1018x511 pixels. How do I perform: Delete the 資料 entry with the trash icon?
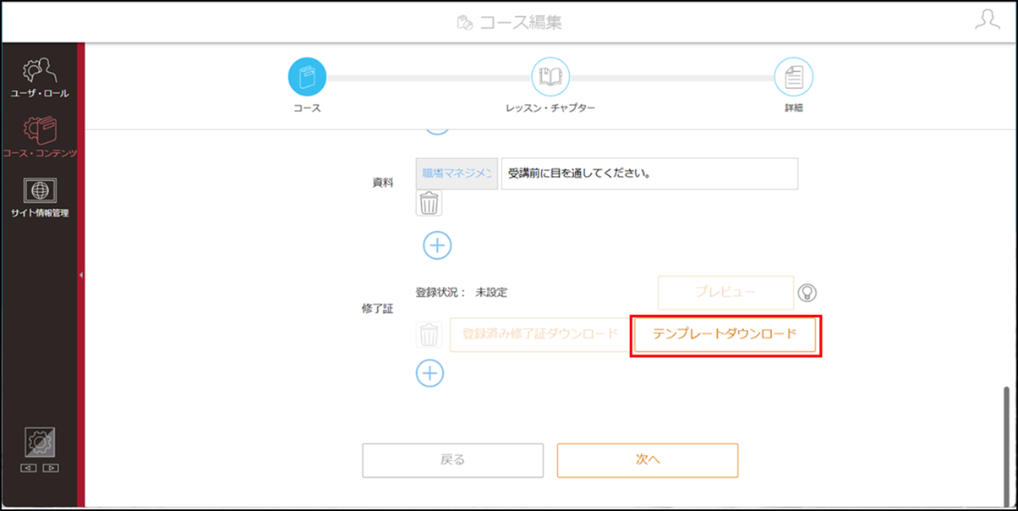pos(430,203)
